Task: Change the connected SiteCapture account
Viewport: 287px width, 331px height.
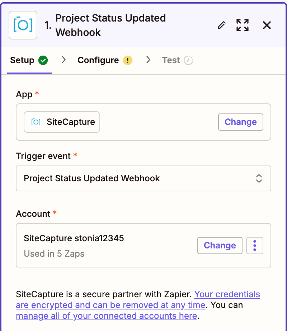Action: click(220, 246)
